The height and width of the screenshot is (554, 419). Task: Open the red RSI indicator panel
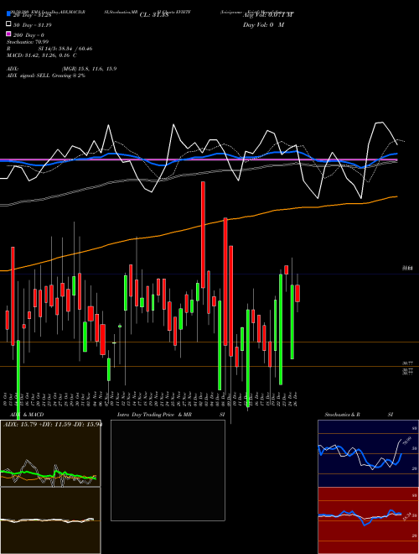pos(369,520)
